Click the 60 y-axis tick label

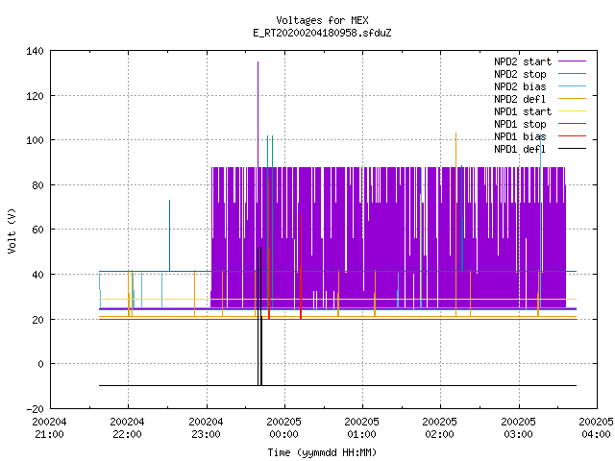38,230
